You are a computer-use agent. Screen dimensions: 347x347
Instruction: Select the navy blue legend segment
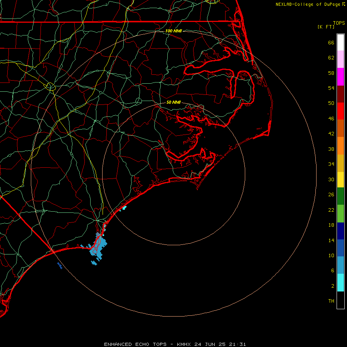[340, 231]
